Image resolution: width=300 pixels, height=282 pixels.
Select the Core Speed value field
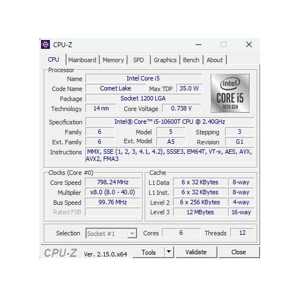tap(113, 182)
